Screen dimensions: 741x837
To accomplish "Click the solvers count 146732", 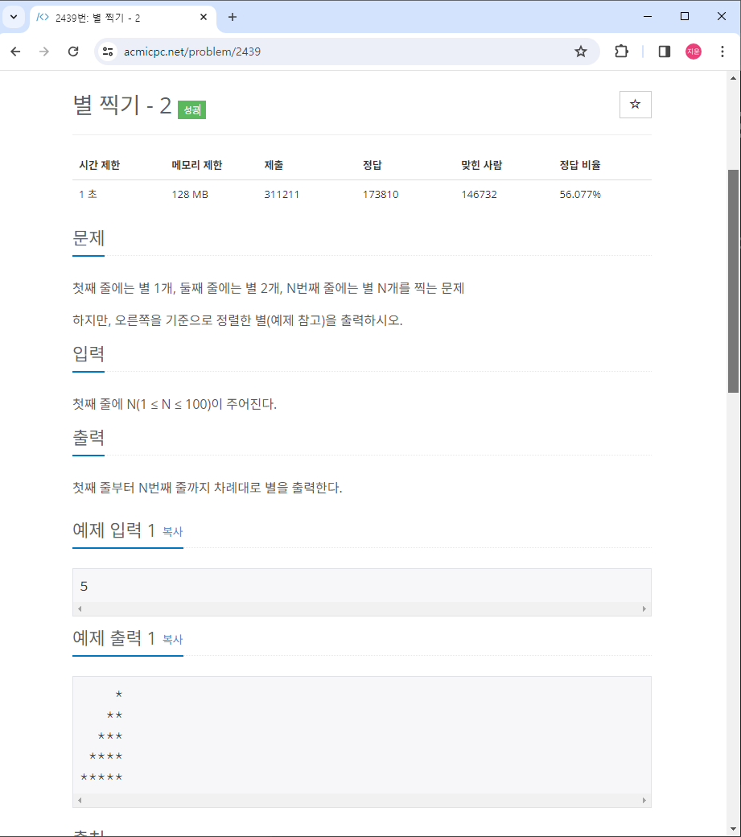I will pos(479,194).
